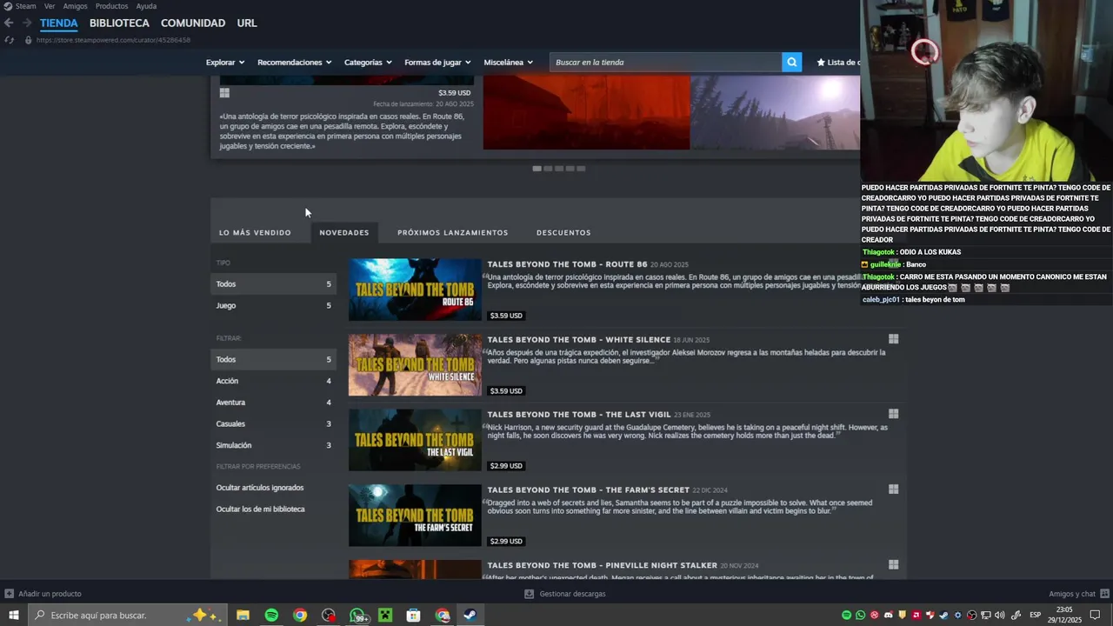The width and height of the screenshot is (1113, 626).
Task: Open the Amigos menu
Action: click(x=75, y=6)
